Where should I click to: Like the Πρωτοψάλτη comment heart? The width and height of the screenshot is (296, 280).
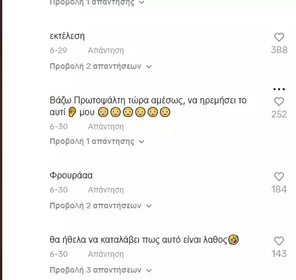pyautogui.click(x=279, y=102)
